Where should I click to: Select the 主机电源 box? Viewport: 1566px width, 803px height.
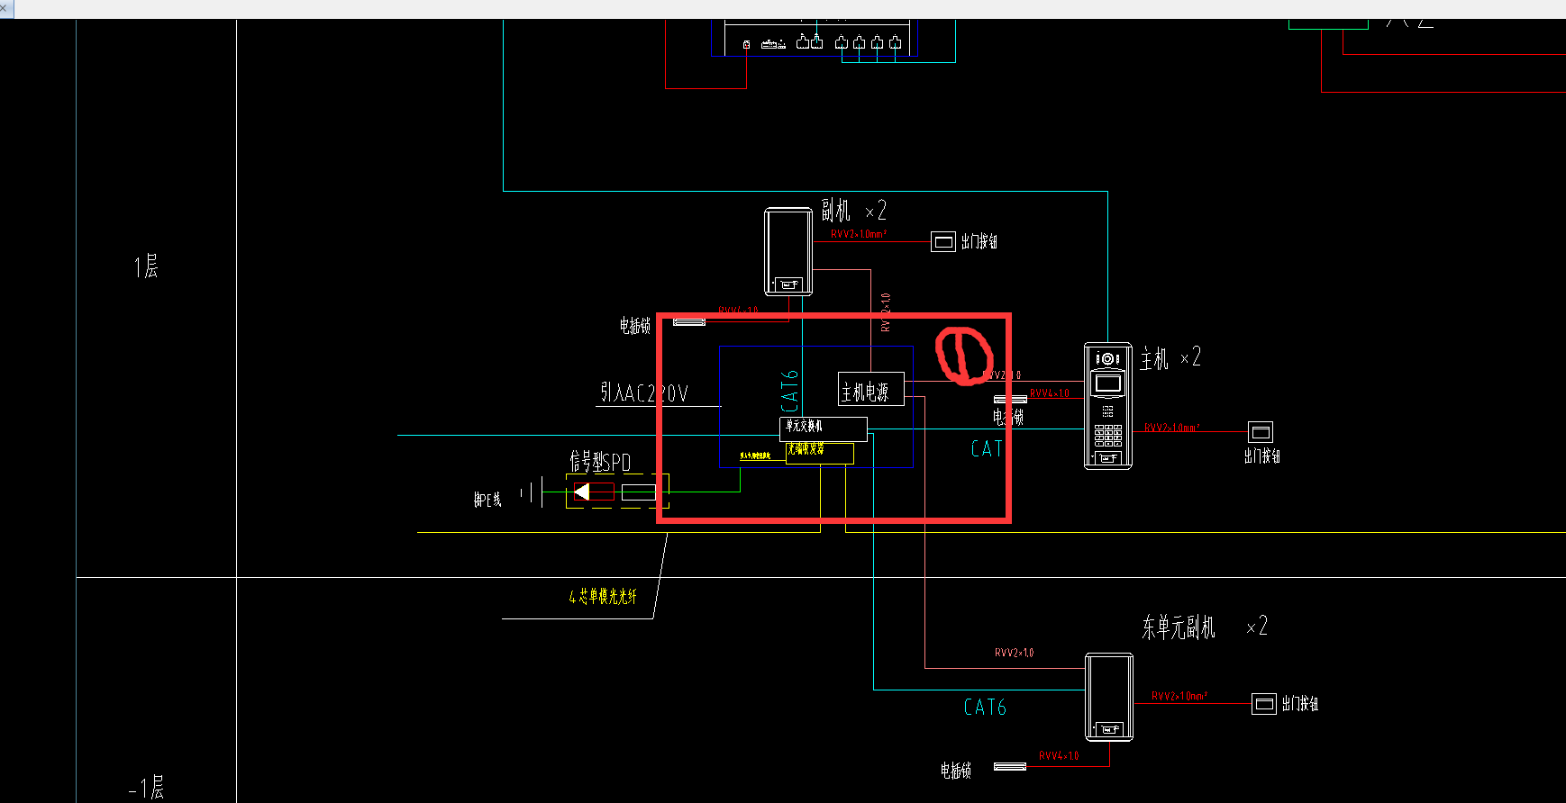tap(870, 389)
